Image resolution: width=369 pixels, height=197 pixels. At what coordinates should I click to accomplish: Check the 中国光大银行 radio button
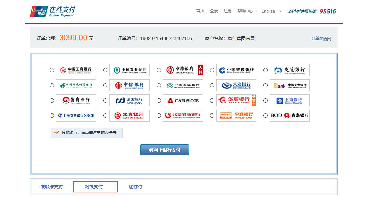(x=266, y=85)
